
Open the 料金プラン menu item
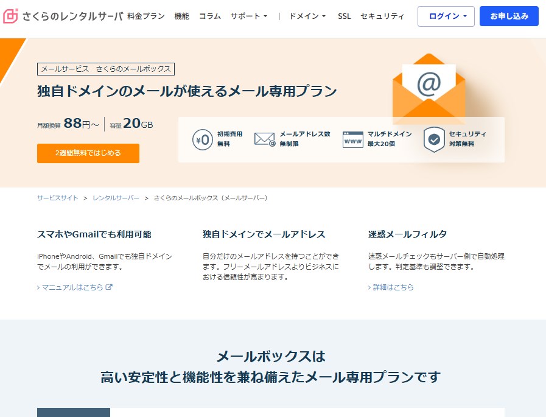[146, 16]
